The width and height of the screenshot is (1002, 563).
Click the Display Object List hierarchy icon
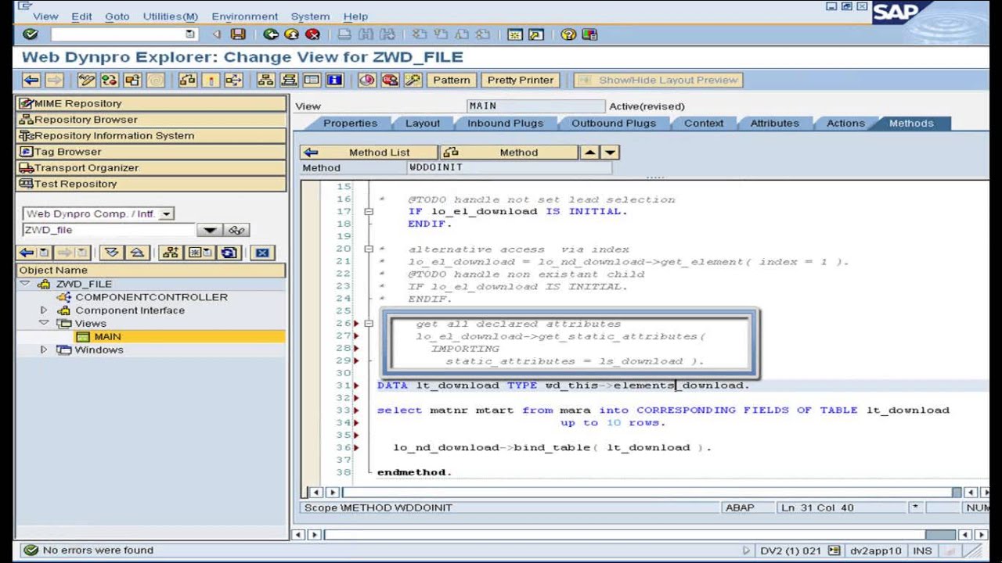click(x=265, y=80)
